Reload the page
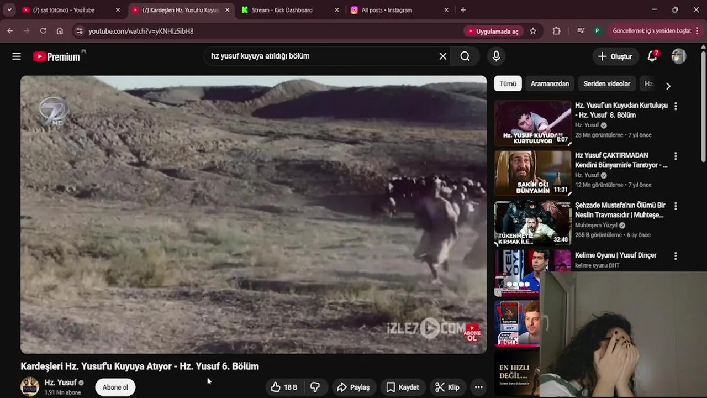The height and width of the screenshot is (398, 707). tap(43, 31)
